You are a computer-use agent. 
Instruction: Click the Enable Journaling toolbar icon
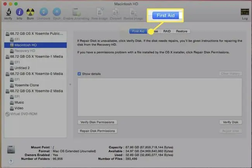click(x=76, y=12)
